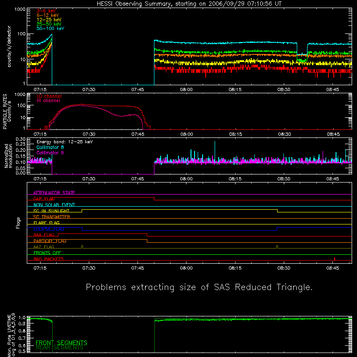357x357 pixels.
Task: Click the SAA FLAG label
Action: tap(44, 235)
